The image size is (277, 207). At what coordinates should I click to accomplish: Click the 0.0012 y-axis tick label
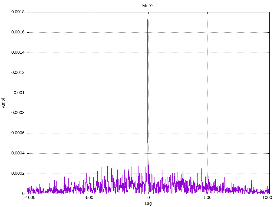[18, 73]
